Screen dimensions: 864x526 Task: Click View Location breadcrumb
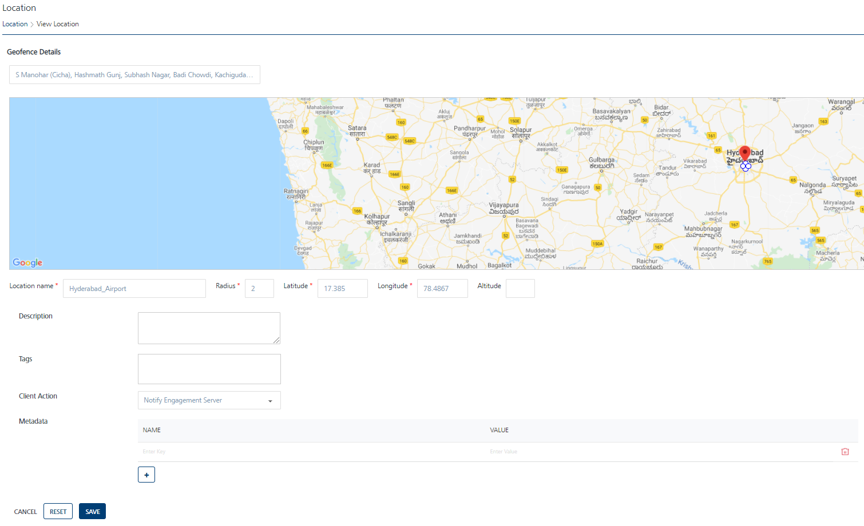click(58, 24)
